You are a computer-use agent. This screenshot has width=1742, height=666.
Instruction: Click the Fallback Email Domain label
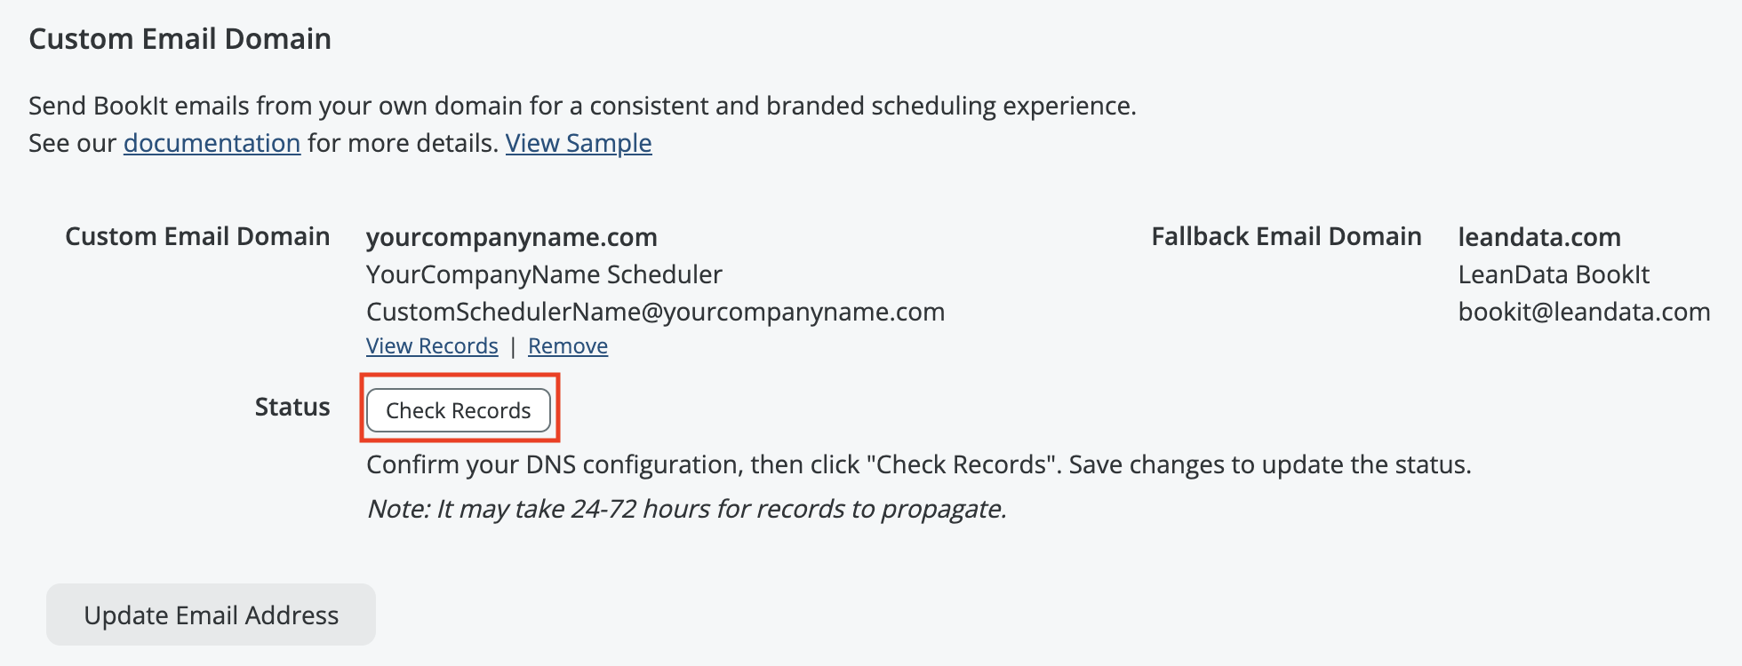tap(1286, 236)
